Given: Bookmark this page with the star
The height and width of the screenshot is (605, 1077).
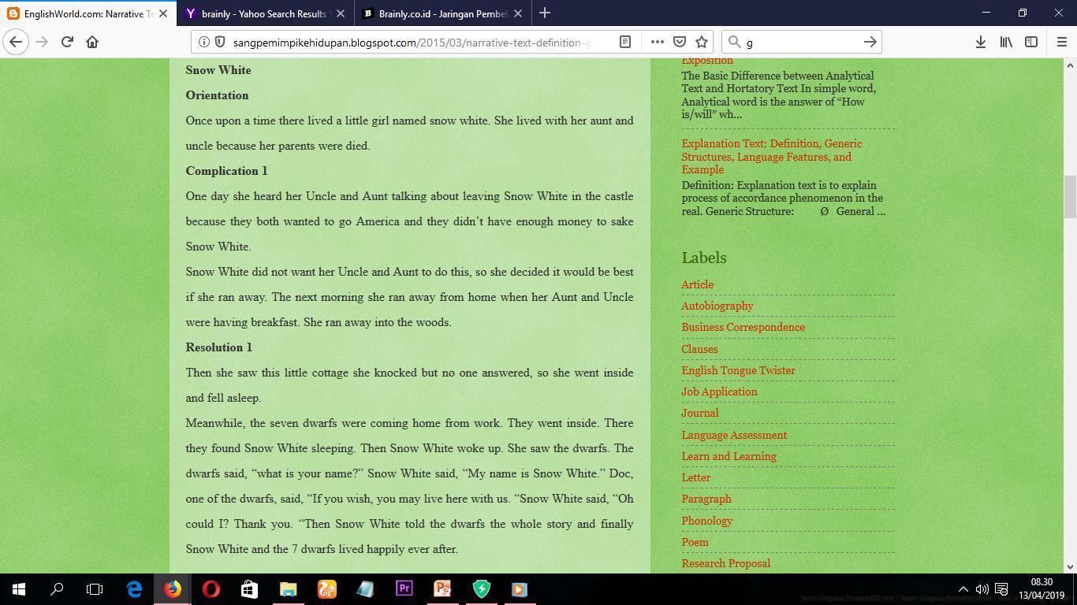Looking at the screenshot, I should coord(702,42).
